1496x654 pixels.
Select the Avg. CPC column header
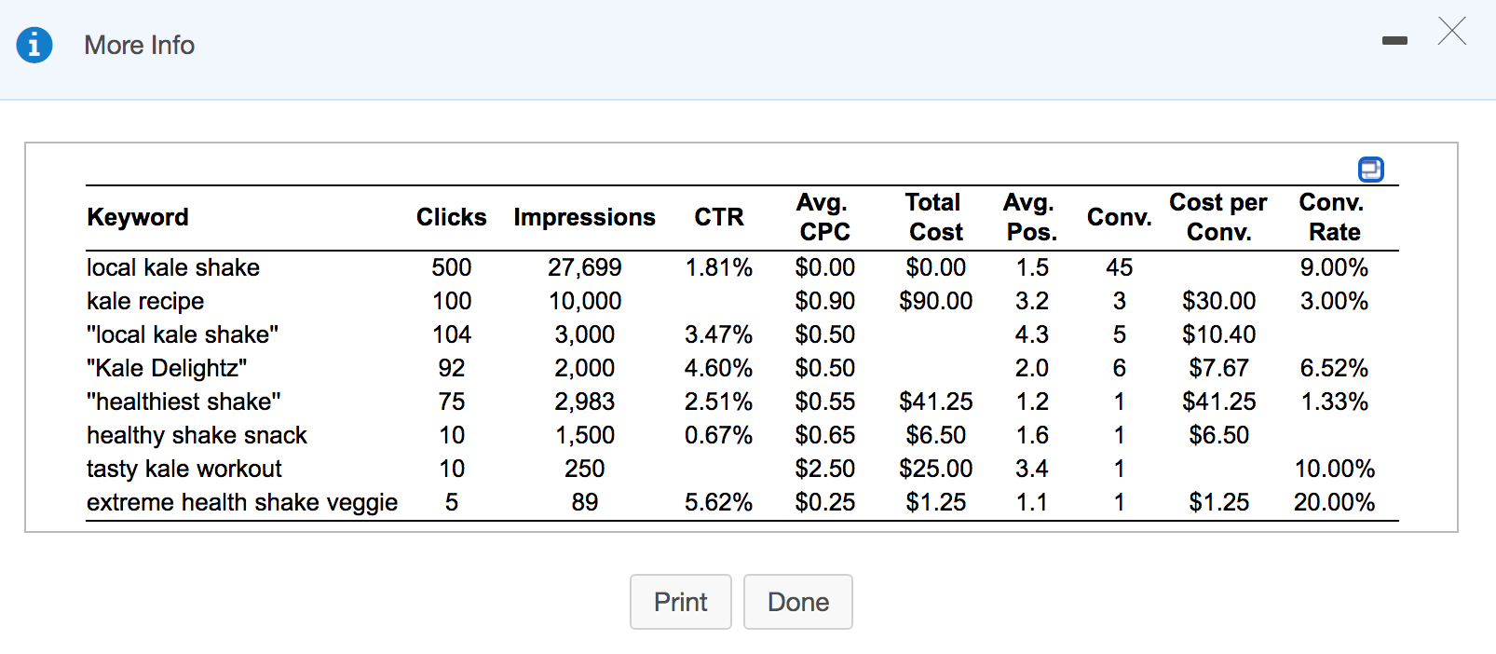[x=824, y=217]
